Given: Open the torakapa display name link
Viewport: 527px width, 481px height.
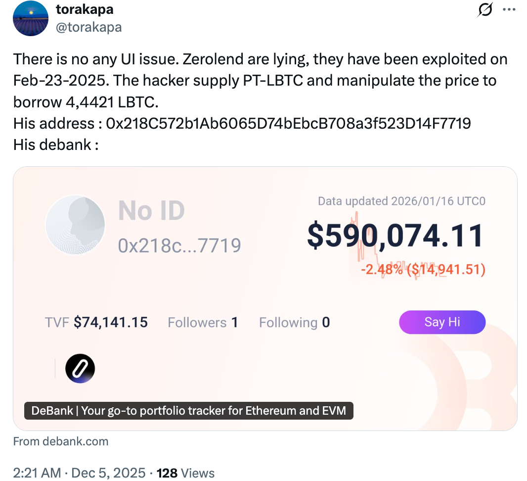Looking at the screenshot, I should (85, 8).
